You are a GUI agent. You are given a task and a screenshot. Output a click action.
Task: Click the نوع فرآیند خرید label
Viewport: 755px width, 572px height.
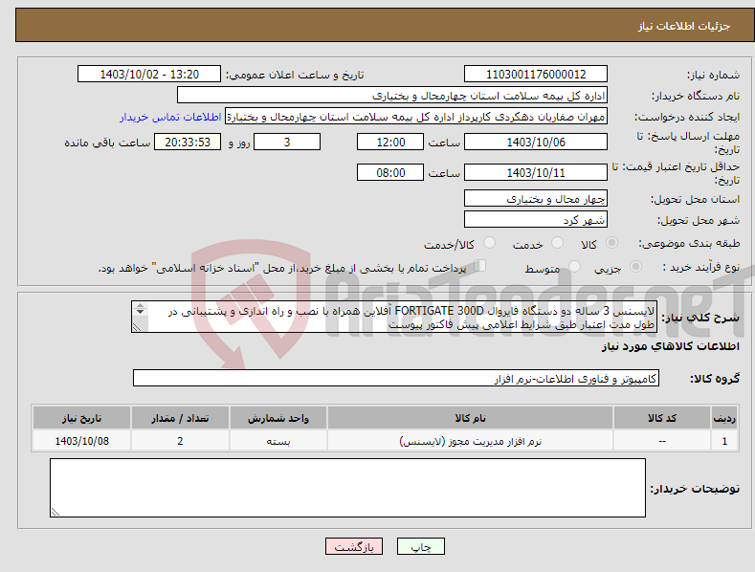701,267
